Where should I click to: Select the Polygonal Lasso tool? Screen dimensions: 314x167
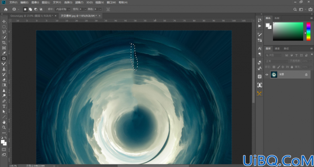(x=4, y=32)
